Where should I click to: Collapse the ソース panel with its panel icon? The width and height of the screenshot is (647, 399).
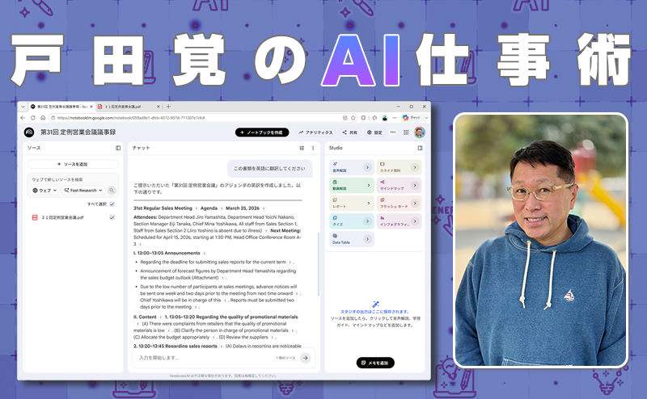click(118, 148)
